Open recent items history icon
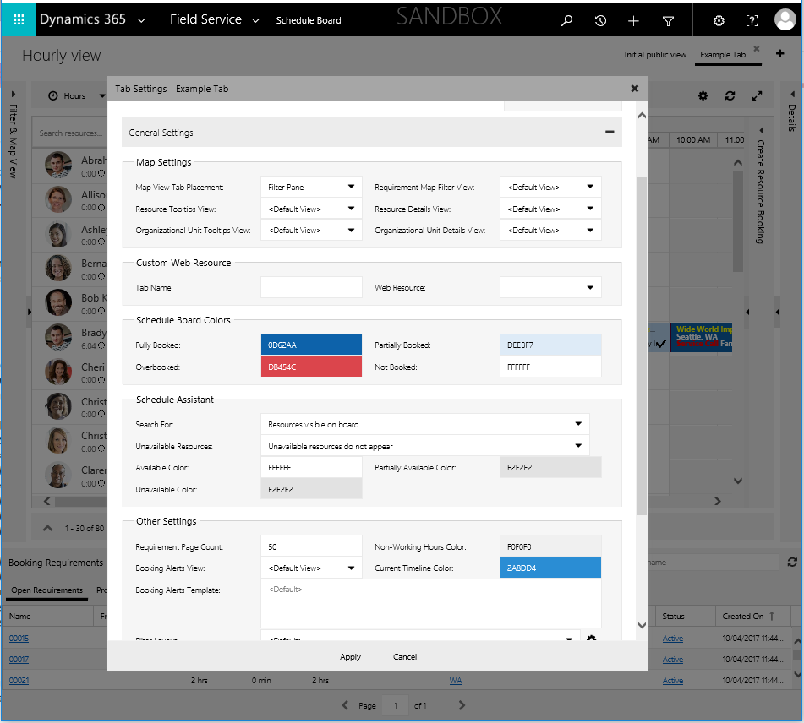The width and height of the screenshot is (804, 723). point(600,20)
